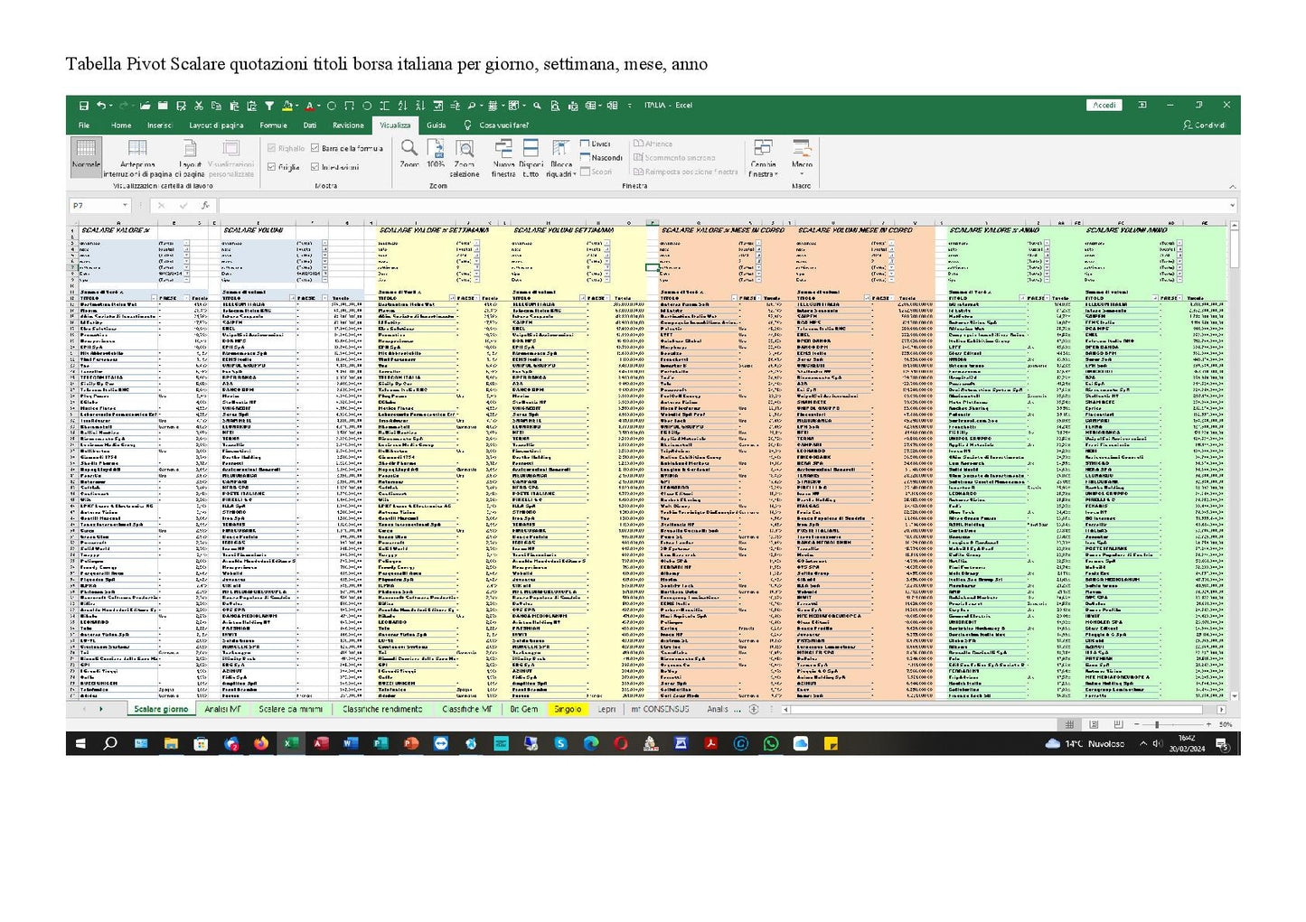Open the yellow Singolo sheet tab
This screenshot has width=1306, height=922.
tap(568, 710)
